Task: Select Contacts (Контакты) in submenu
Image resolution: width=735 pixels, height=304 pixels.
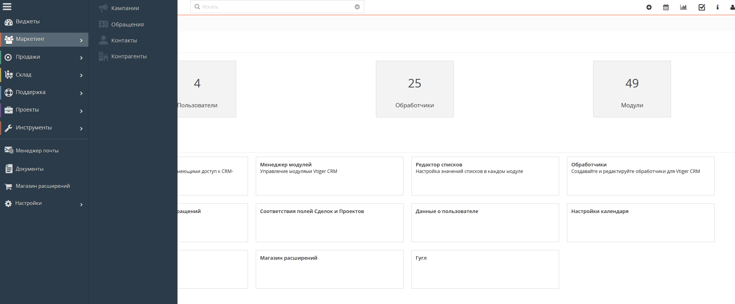Action: 124,40
